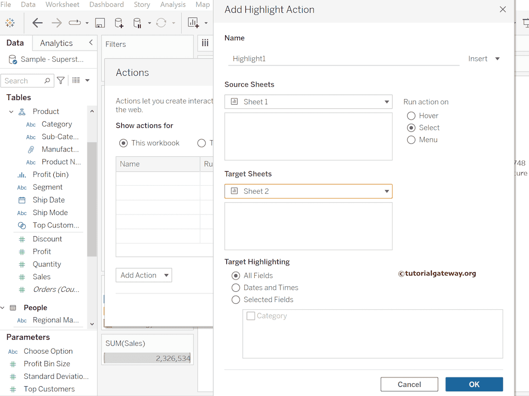The image size is (529, 396).
Task: Click the Discount measure hash icon
Action: pos(22,239)
